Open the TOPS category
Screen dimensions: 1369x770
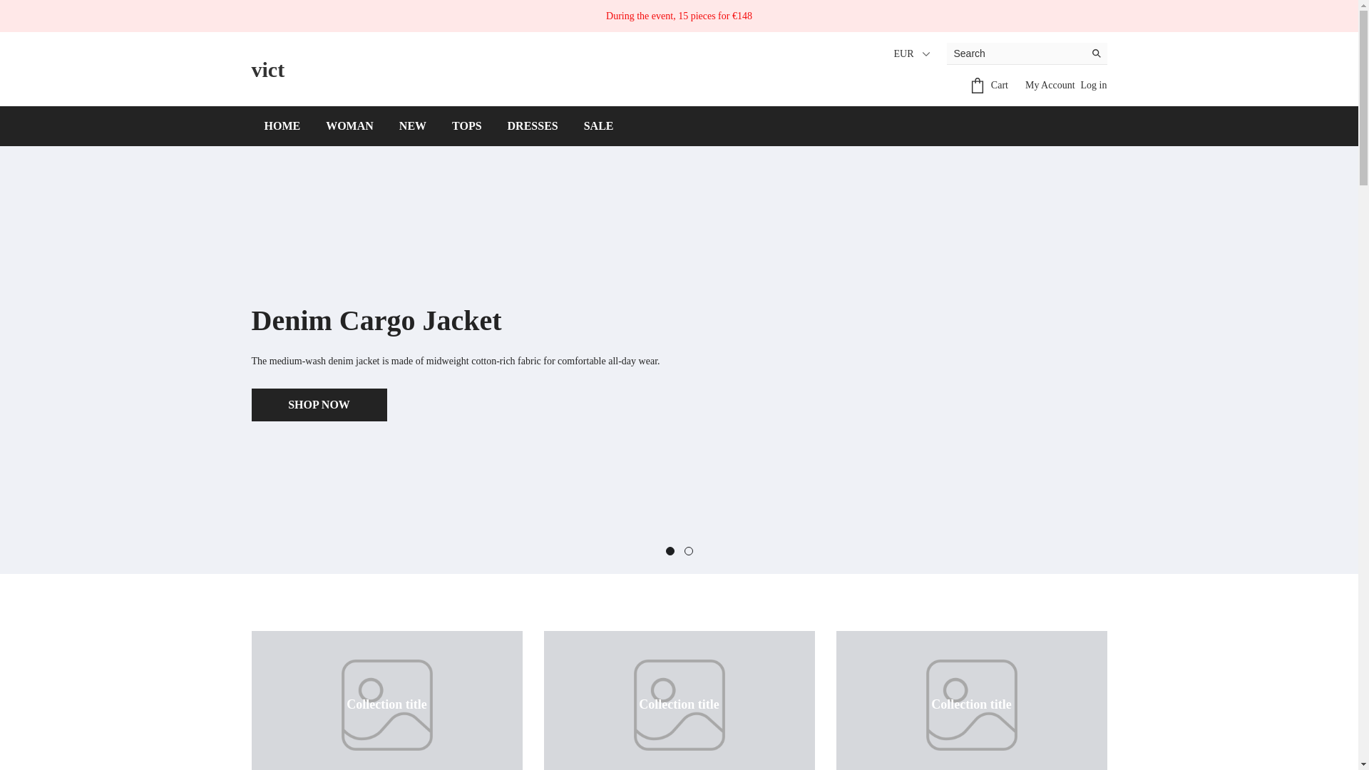(x=466, y=126)
